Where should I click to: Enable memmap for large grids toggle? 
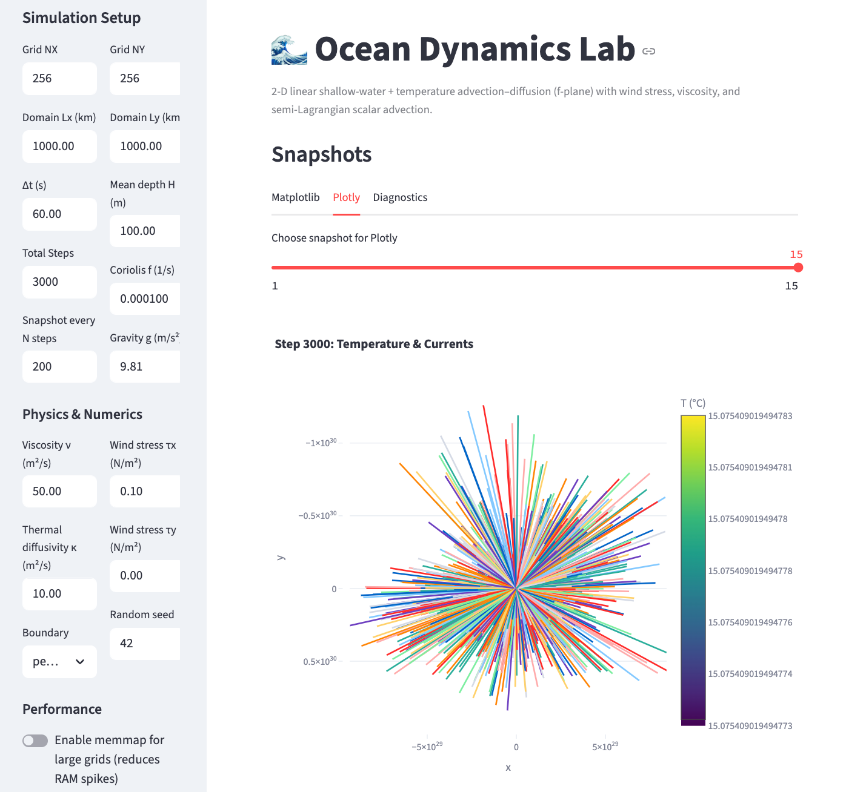(35, 741)
